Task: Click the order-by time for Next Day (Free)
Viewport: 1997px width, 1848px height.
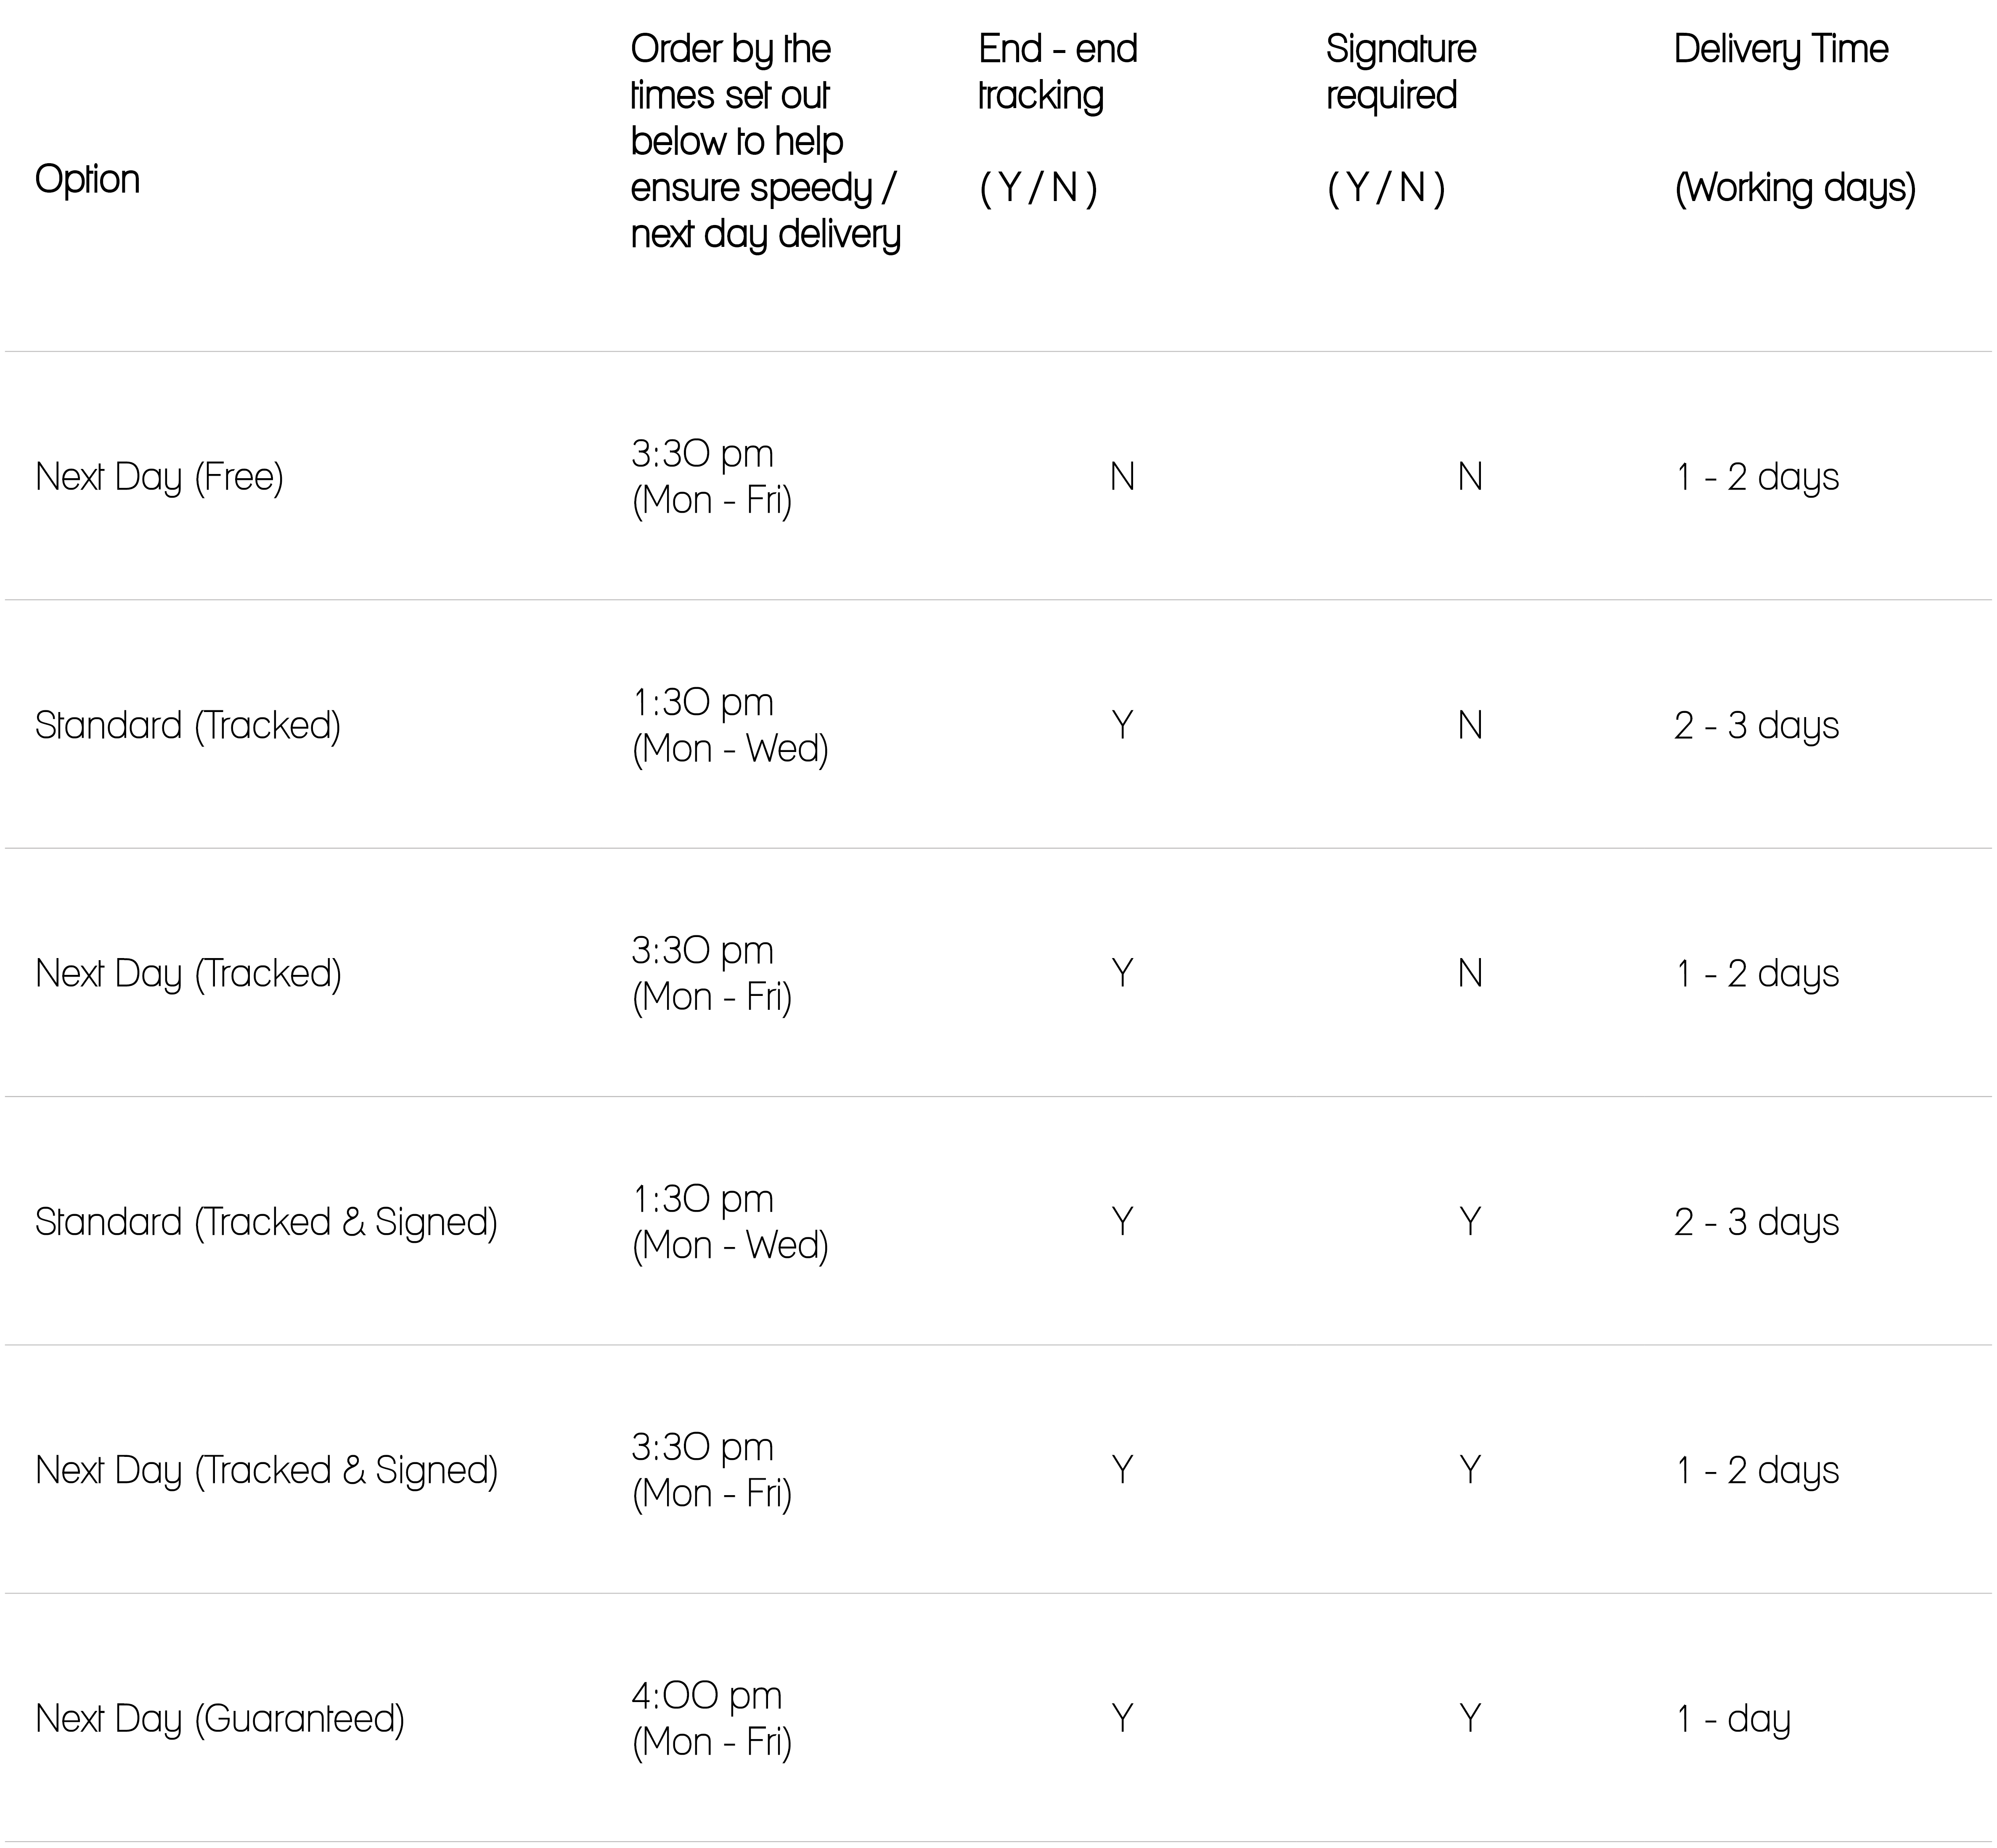Action: tap(711, 477)
